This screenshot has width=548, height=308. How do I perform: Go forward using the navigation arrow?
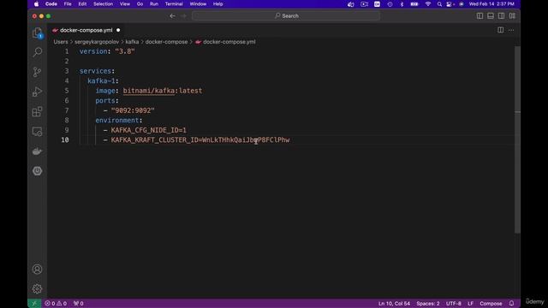pos(183,15)
